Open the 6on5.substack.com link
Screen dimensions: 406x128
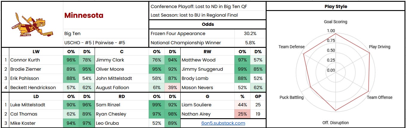click(x=223, y=123)
